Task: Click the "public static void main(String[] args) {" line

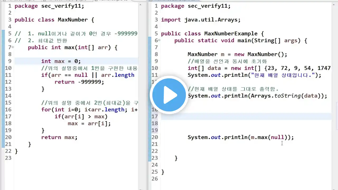Action: [x=241, y=41]
